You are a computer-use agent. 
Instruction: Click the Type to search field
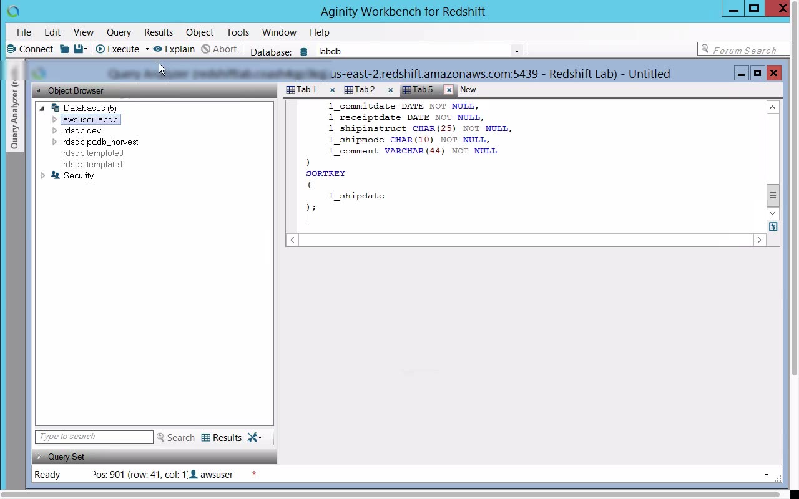pos(94,437)
